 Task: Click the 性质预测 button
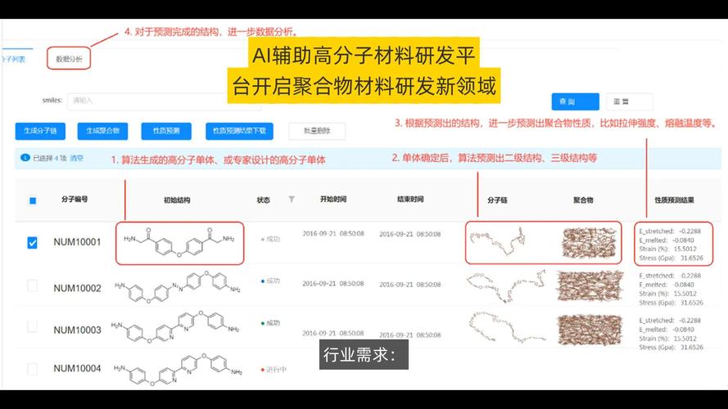[x=166, y=131]
